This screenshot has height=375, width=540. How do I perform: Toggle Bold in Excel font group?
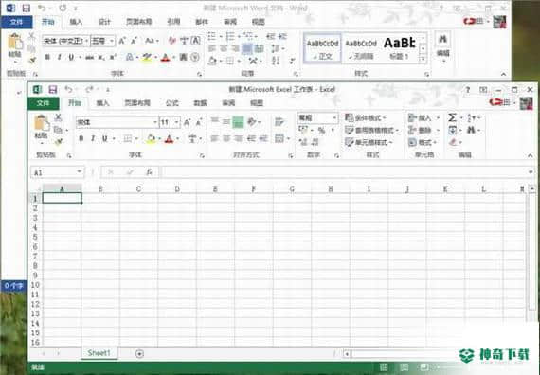[81, 138]
